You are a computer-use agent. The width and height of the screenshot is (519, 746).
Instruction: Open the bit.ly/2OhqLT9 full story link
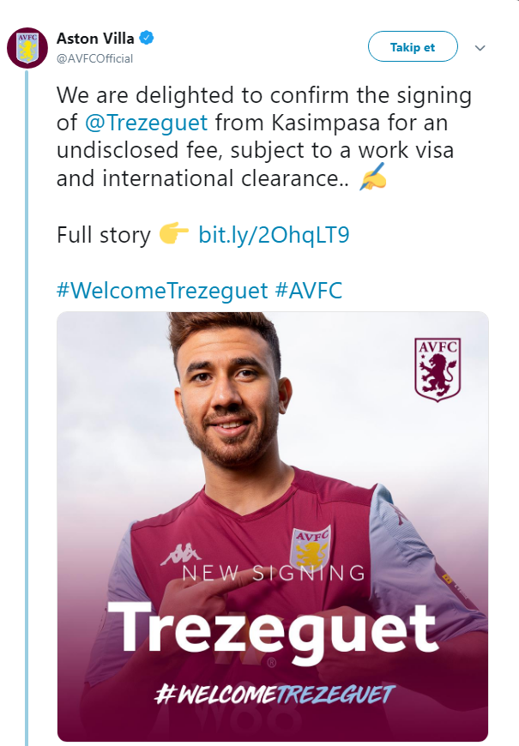tap(274, 234)
